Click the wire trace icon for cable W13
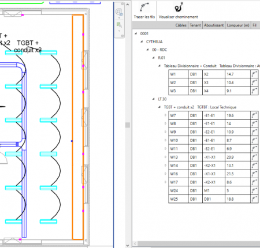Image resolution: width=260 pixels, height=248 pixels. (254, 157)
